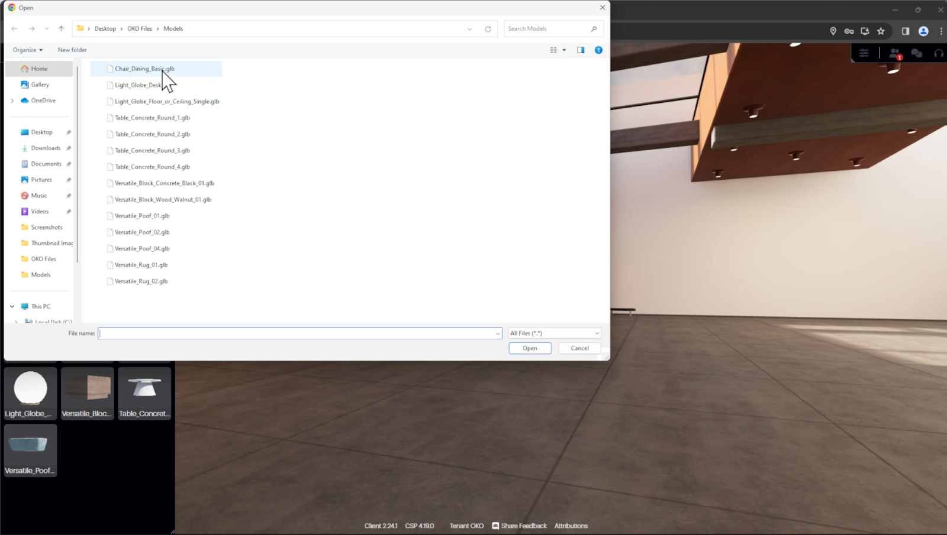
Task: Click the Share Feedback link
Action: [x=523, y=526]
